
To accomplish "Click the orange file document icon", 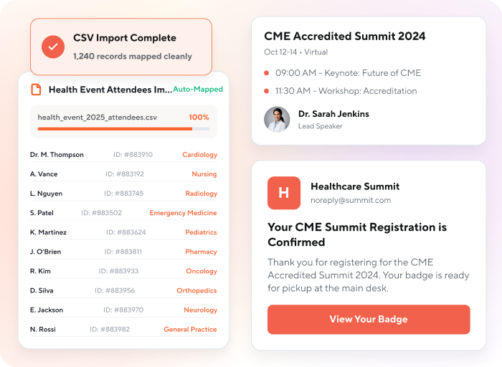I will [36, 90].
